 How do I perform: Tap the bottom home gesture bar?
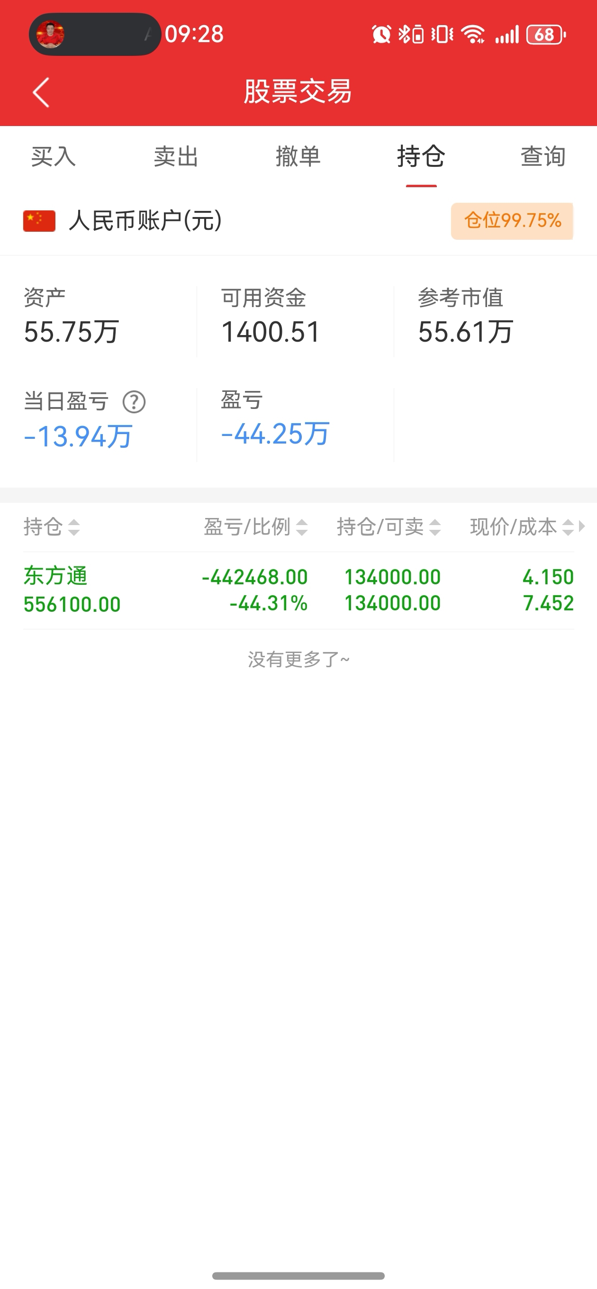point(298,1275)
